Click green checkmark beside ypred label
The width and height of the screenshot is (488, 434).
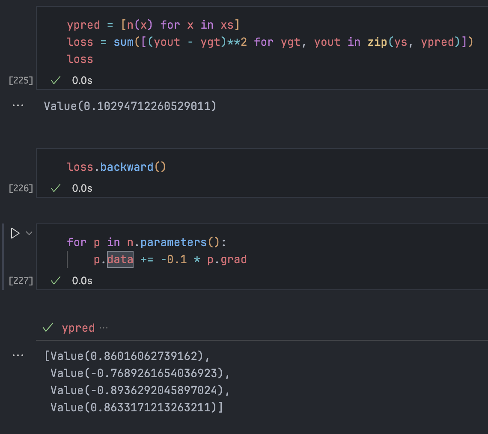[48, 328]
